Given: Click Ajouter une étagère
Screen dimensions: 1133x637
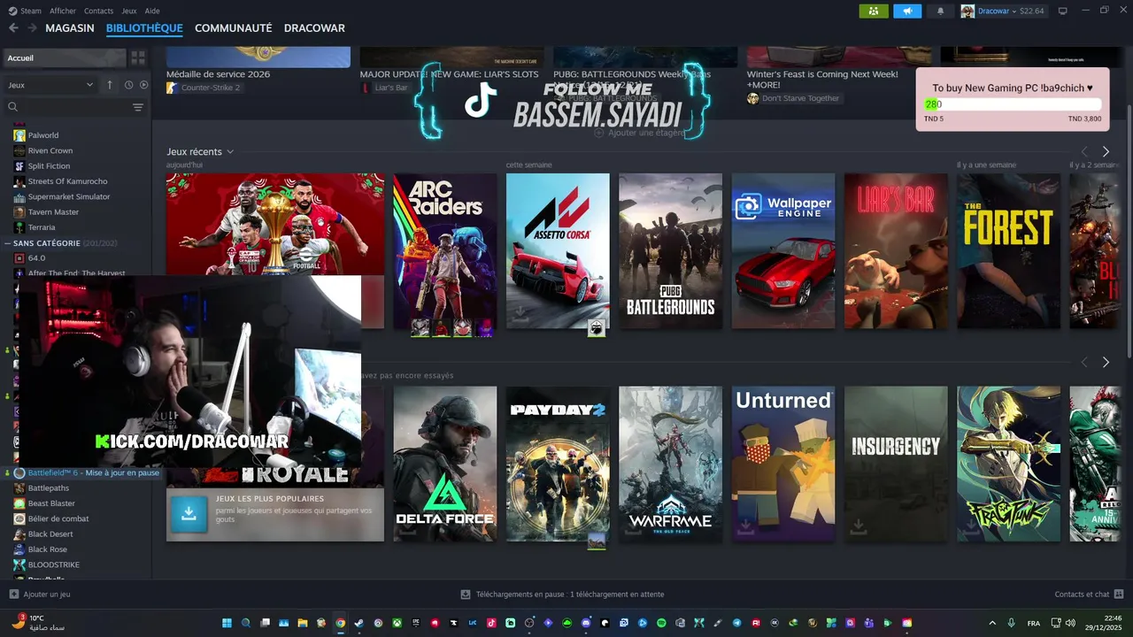Looking at the screenshot, I should tap(638, 133).
